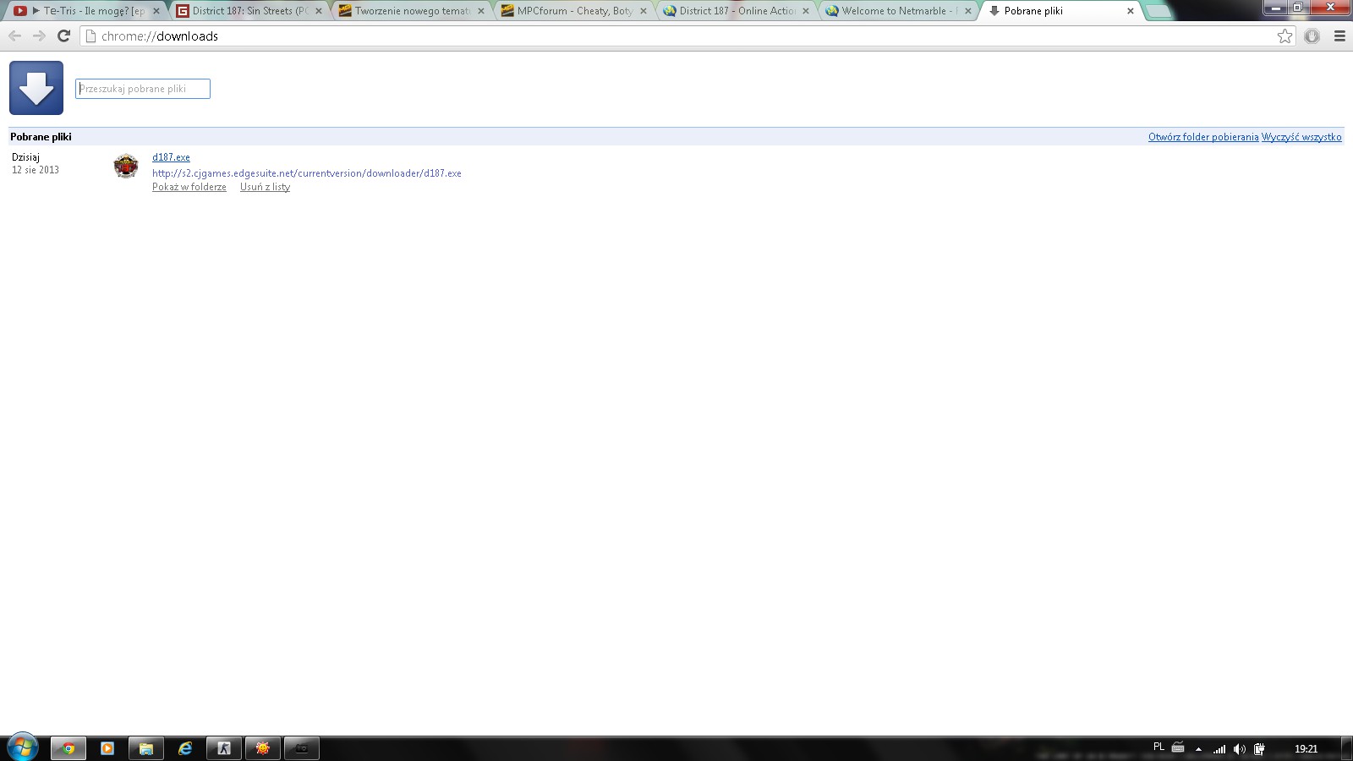Switch to the Tworzenie nowego tematu tab
1353x761 pixels.
coord(412,11)
